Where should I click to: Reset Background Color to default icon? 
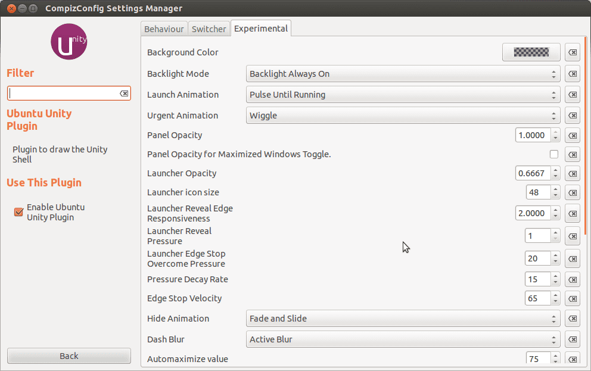[x=572, y=52]
